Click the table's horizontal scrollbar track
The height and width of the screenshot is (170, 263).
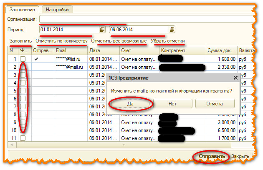pyautogui.click(x=124, y=145)
